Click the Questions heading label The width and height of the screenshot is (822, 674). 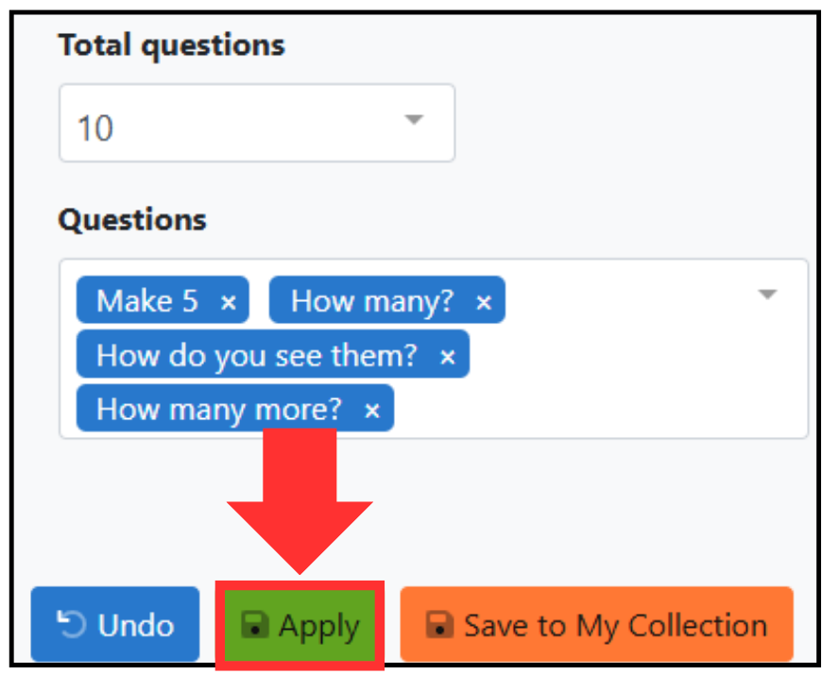pos(132,219)
